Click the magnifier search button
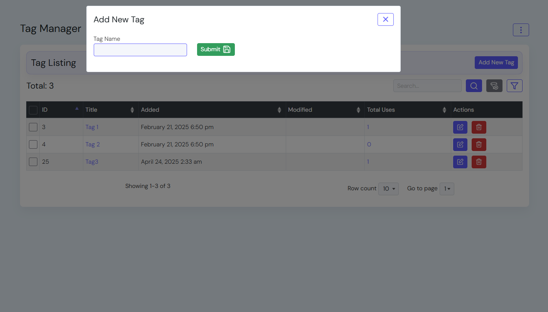Screen dimensions: 548x312 474,86
